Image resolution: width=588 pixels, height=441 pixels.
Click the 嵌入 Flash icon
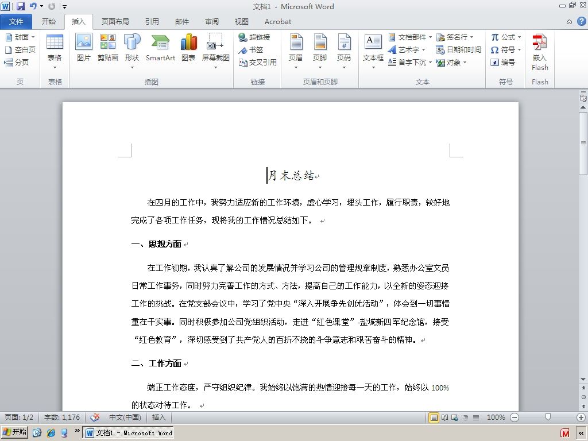[540, 52]
